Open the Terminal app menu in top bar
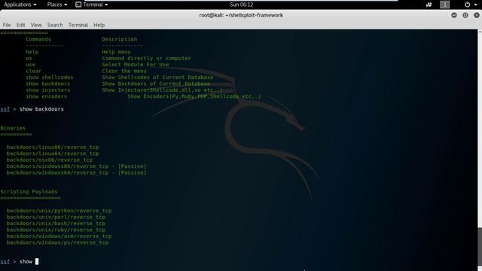Viewport: 482px width, 271px height. point(92,5)
